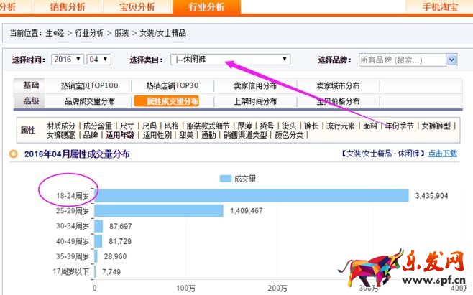The height and width of the screenshot is (295, 473).
Task: Open the 上架时间分布 report
Action: (x=255, y=101)
